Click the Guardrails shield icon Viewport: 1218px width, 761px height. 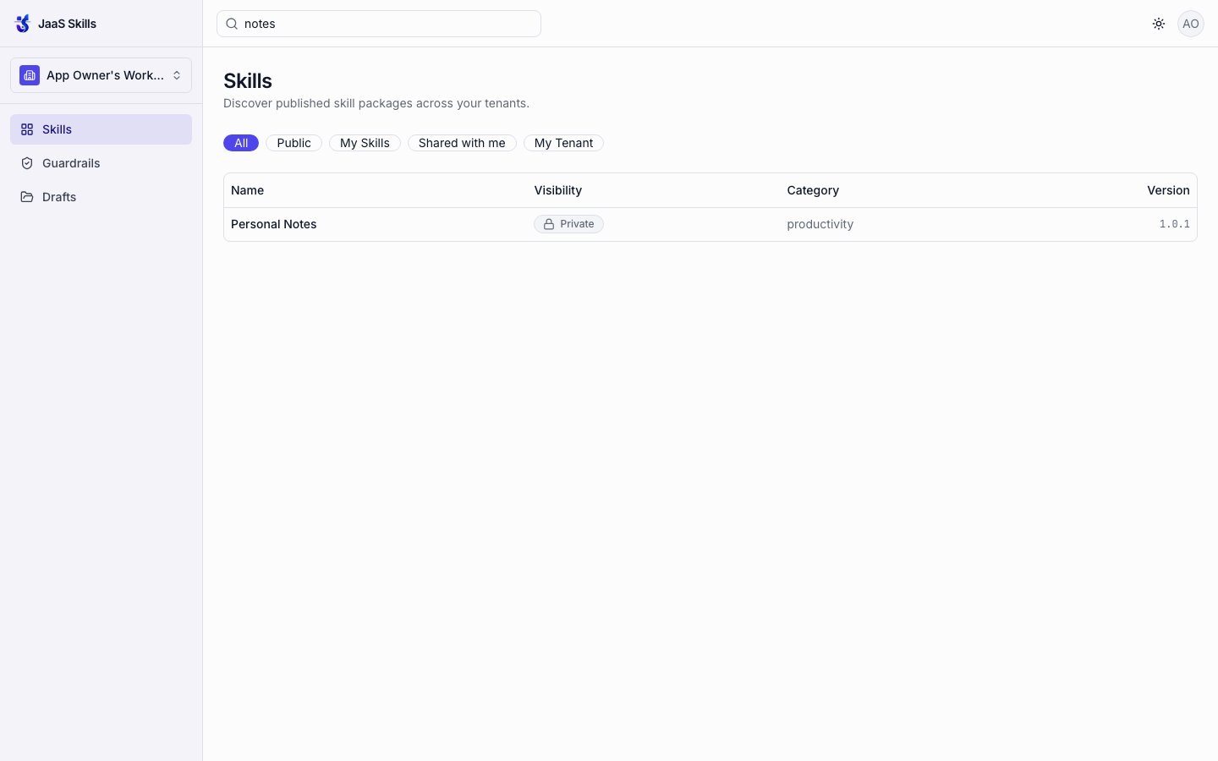point(27,163)
